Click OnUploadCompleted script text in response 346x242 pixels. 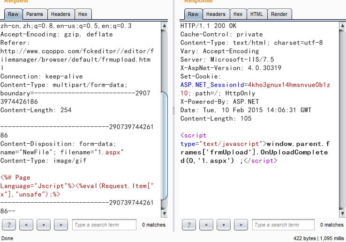coord(254,152)
